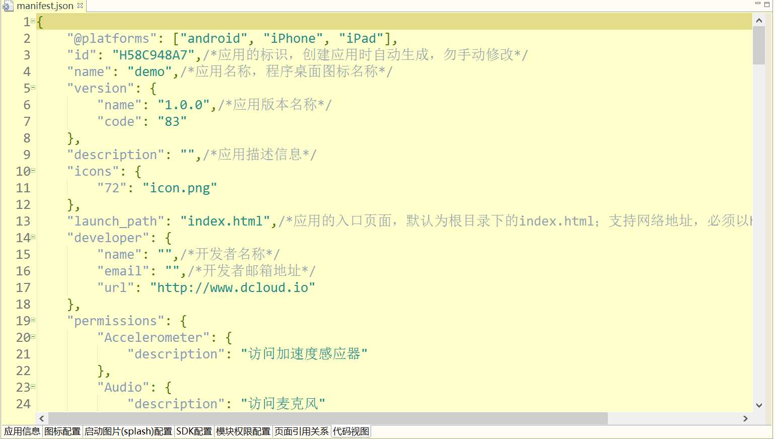Open the 启动图片(splash)配置 tab

click(x=128, y=431)
